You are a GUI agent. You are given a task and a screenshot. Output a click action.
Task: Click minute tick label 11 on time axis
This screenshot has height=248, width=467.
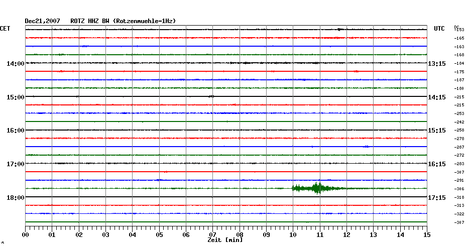coord(320,235)
